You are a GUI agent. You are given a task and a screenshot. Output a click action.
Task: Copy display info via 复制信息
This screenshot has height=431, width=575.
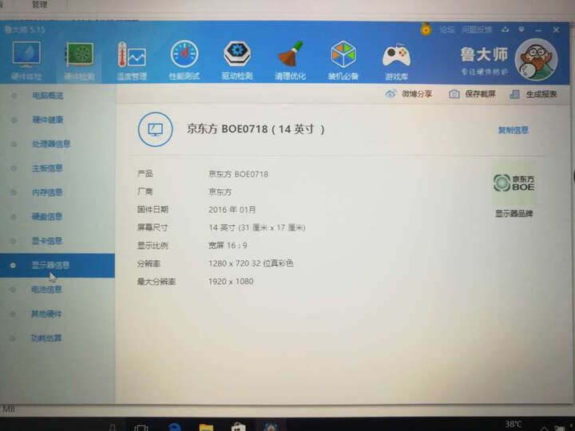coord(513,130)
